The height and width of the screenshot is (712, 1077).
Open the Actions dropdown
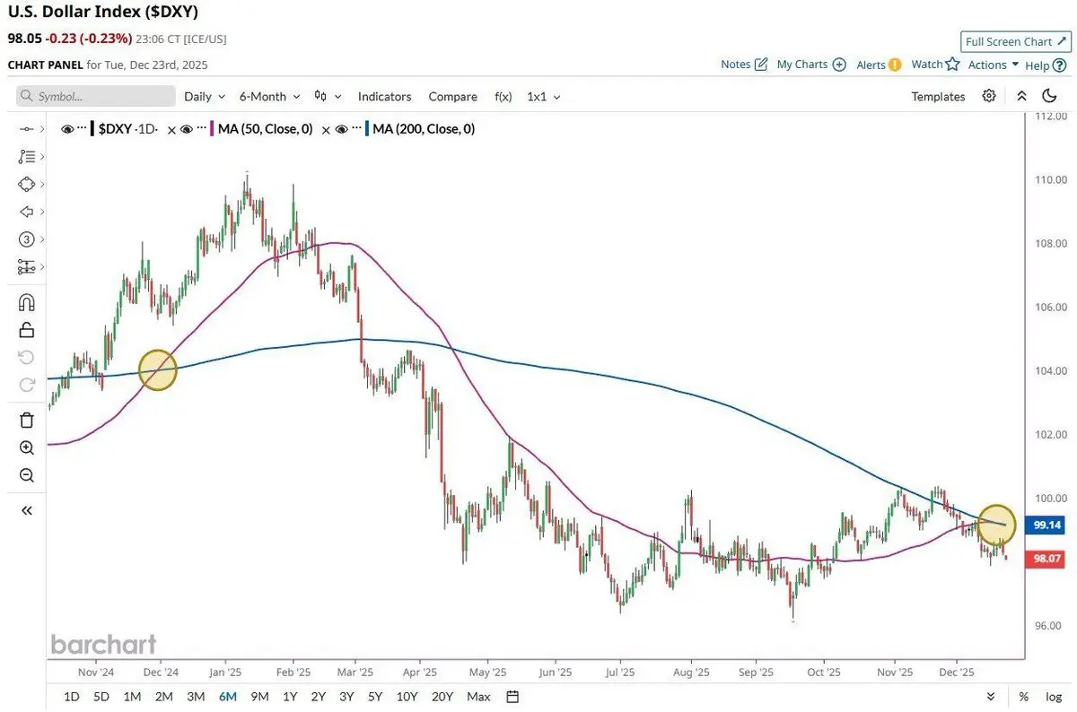[994, 65]
